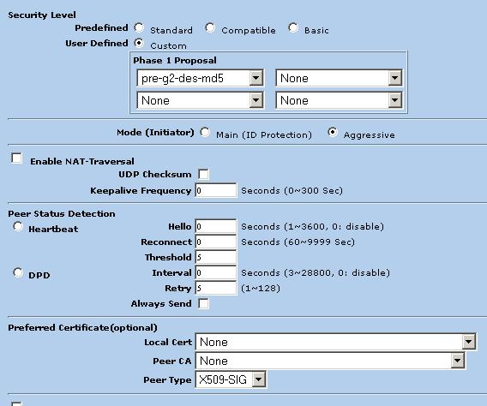This screenshot has width=487, height=406.
Task: Open the pre-g2-des-md5 proposal dropdown
Action: 200,78
